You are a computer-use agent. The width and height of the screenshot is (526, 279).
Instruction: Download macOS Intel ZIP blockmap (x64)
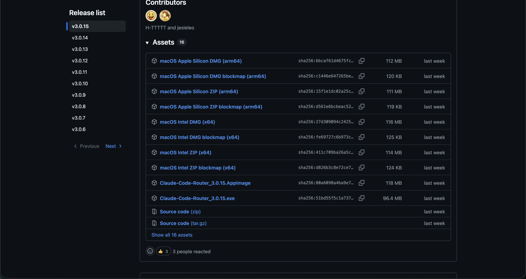click(x=198, y=168)
